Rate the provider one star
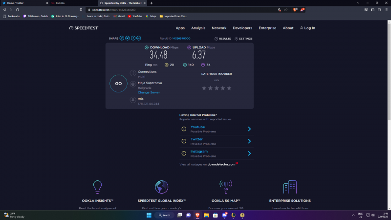 [204, 88]
